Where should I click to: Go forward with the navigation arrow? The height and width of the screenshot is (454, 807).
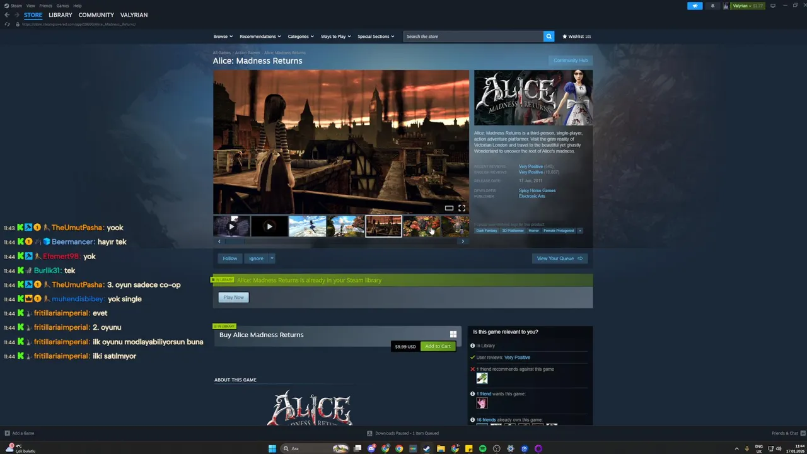(16, 15)
